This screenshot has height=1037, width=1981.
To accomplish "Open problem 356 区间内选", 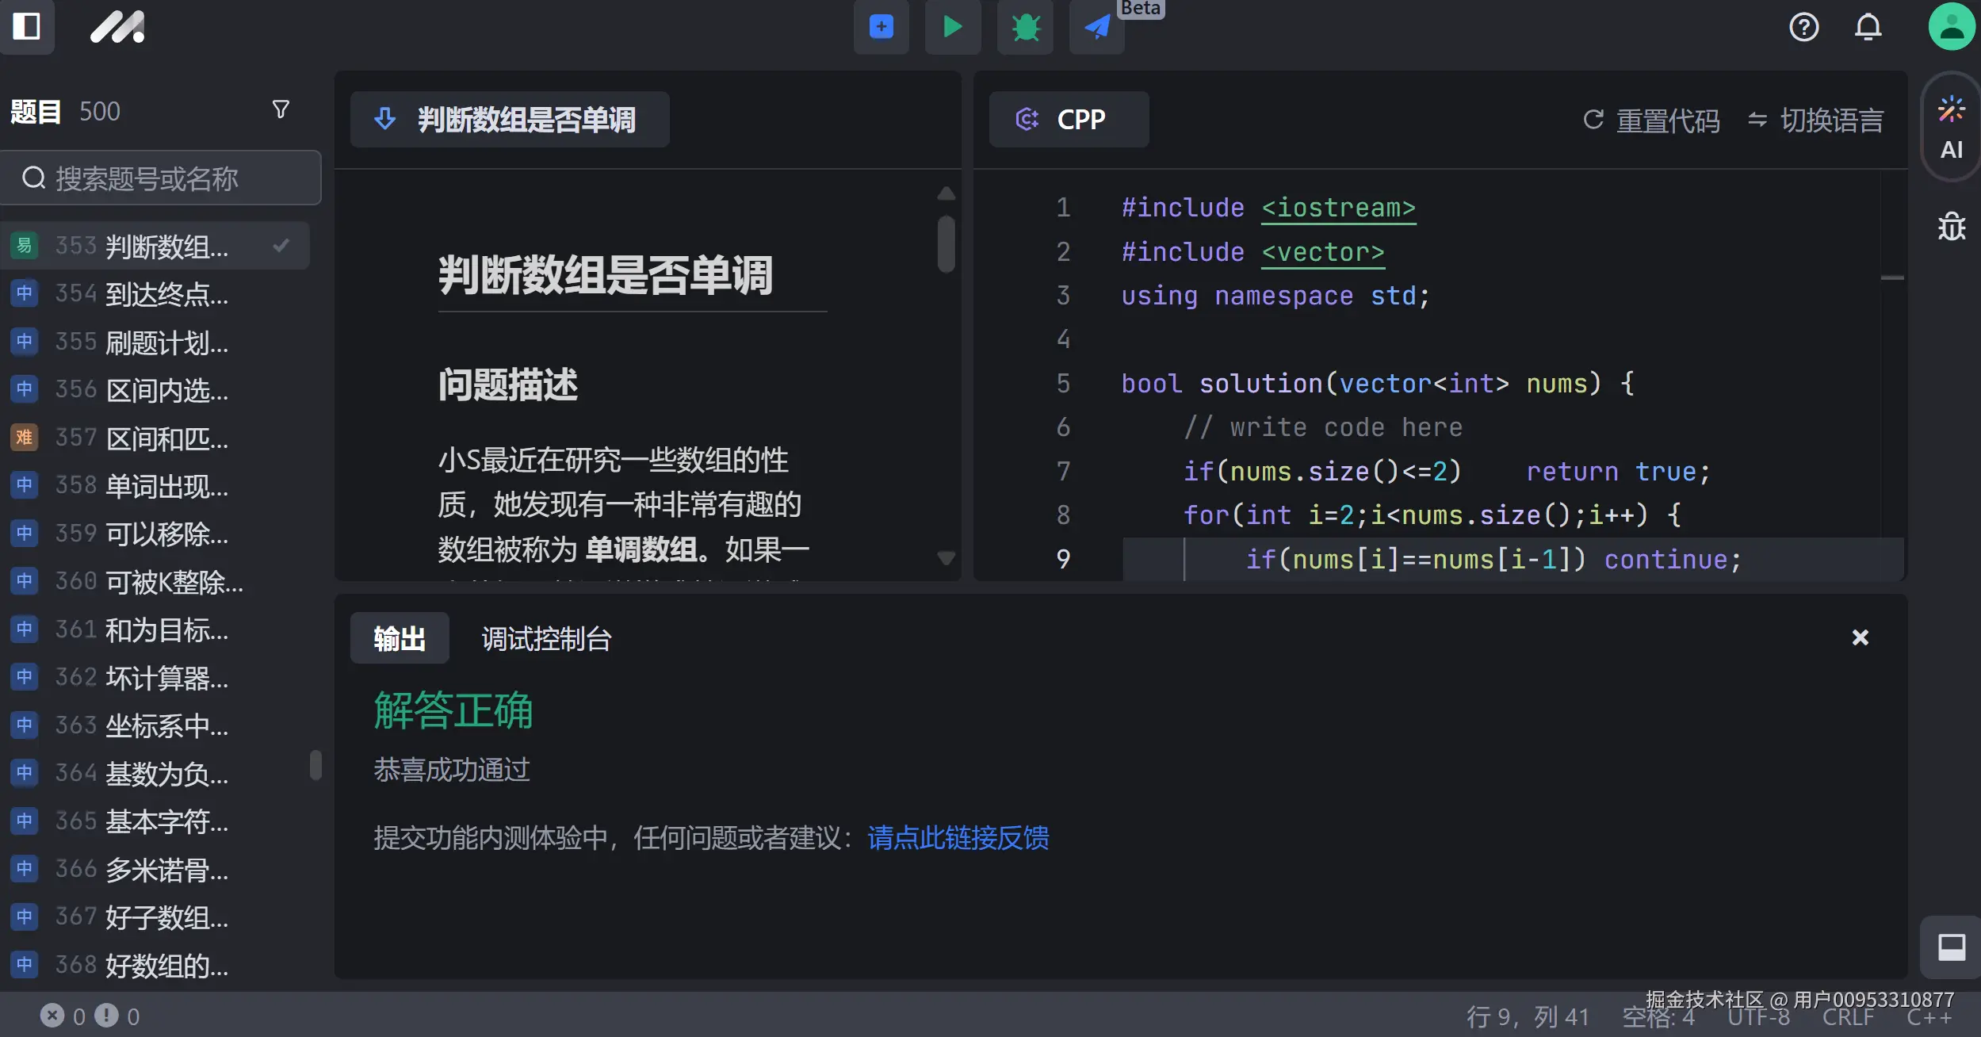I will pyautogui.click(x=155, y=390).
